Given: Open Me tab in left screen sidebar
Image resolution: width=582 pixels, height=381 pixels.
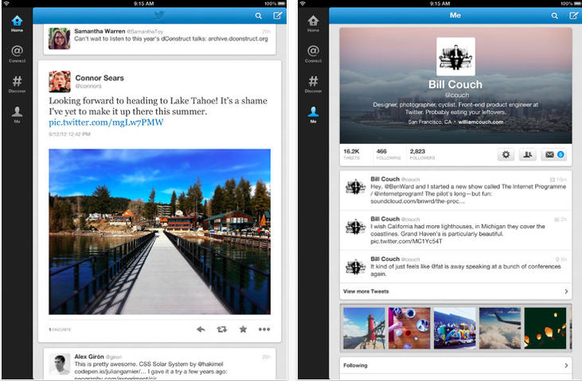Looking at the screenshot, I should pos(17,115).
